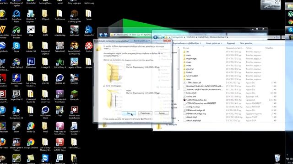Open Media Go shortcut
Viewport: 293px width, 164px height.
click(31, 128)
